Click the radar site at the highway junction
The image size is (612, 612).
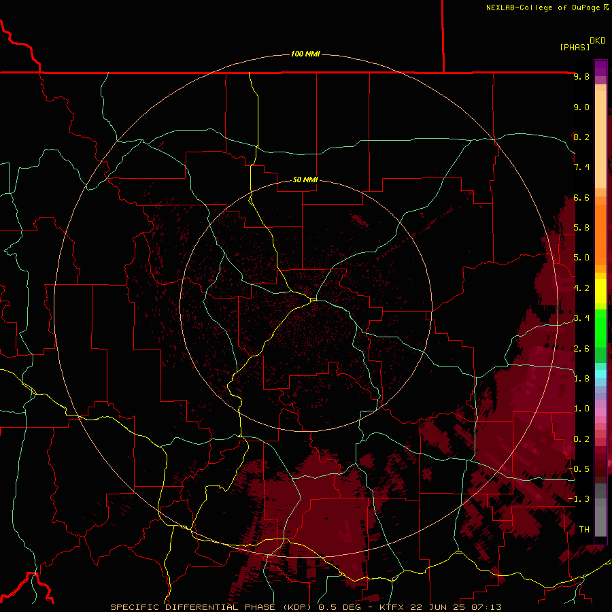pyautogui.click(x=313, y=299)
